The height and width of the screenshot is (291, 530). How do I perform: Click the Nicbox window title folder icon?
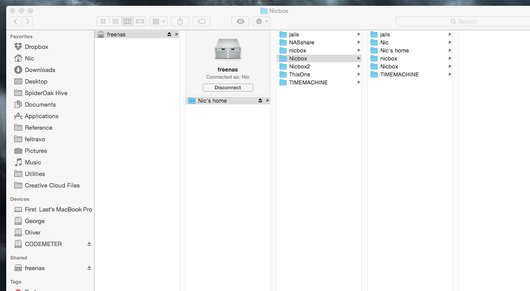(263, 11)
